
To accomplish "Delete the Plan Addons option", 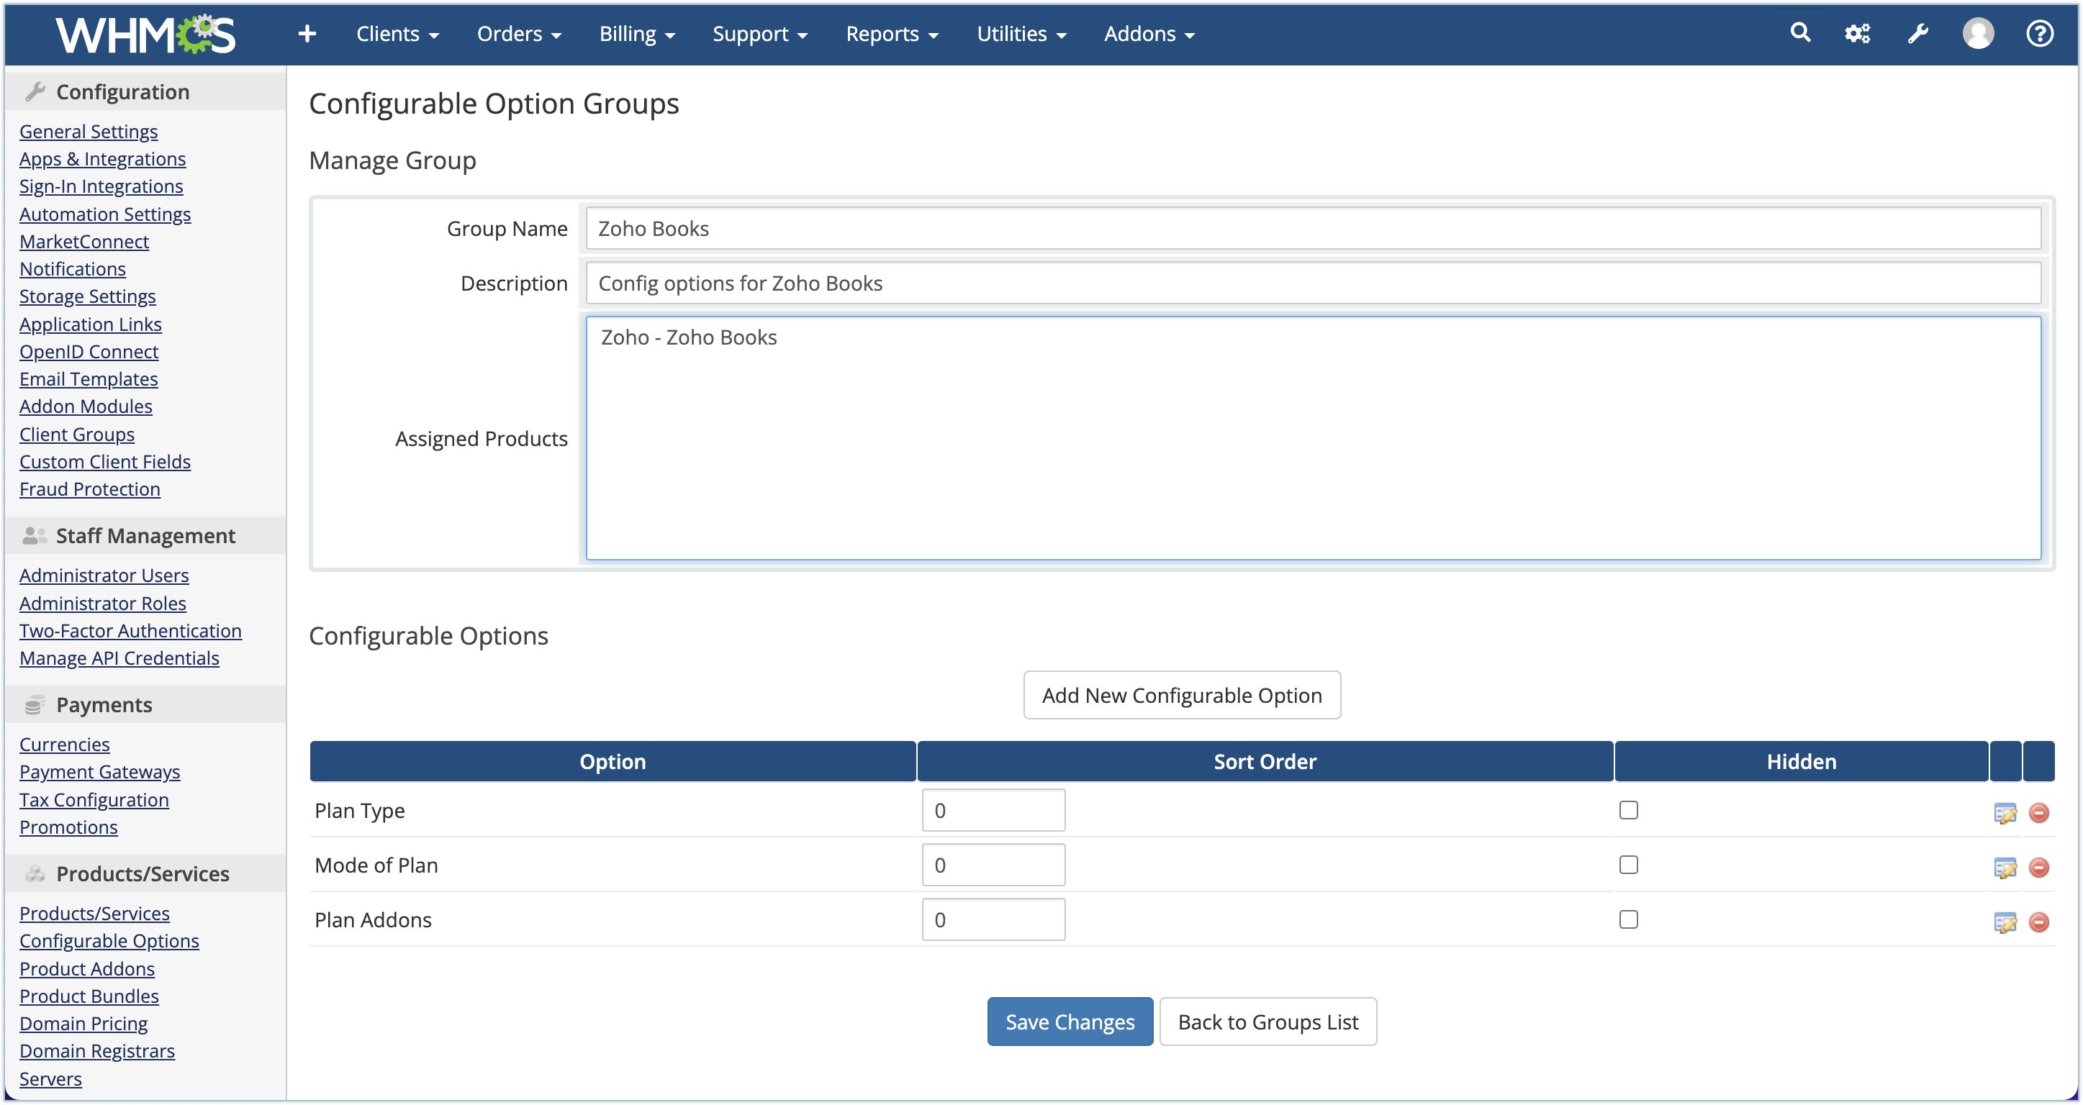I will 2038,922.
